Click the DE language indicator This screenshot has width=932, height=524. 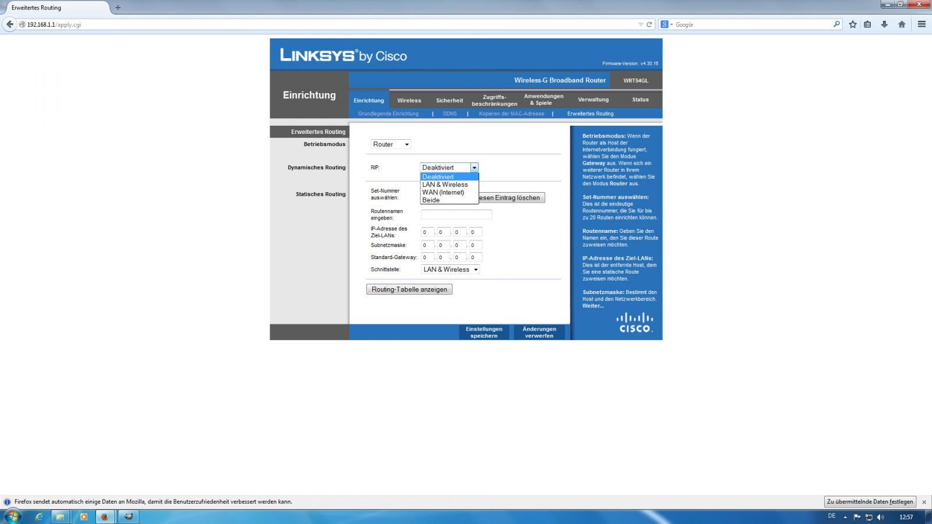pos(831,516)
